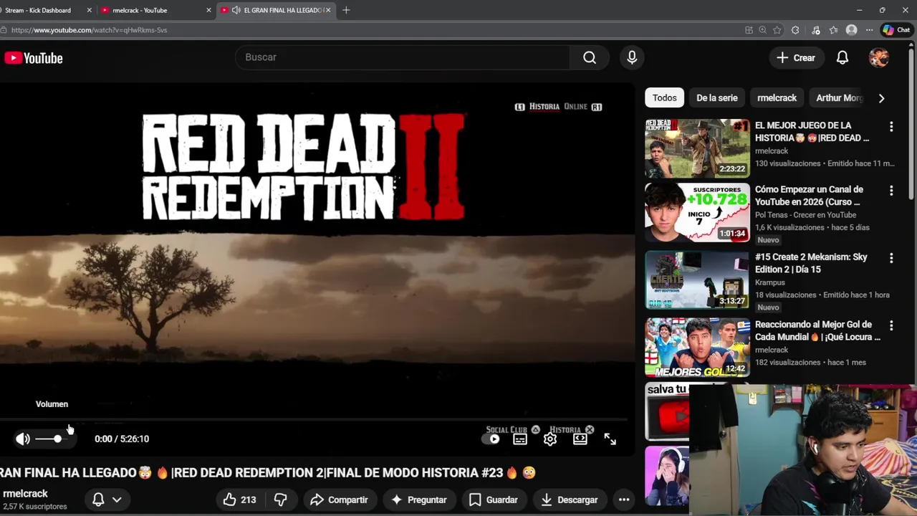Image resolution: width=917 pixels, height=516 pixels.
Task: Start voice search with the microphone icon
Action: [x=632, y=57]
